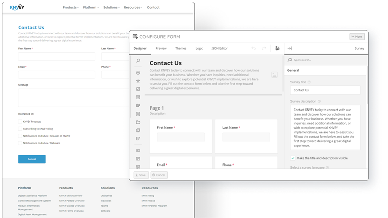388x218 pixels.
Task: Click First Name field in designer canvas
Action: pos(181,137)
